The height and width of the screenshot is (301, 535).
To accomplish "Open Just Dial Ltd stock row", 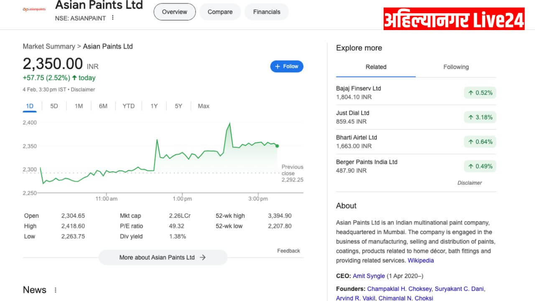I will [416, 117].
